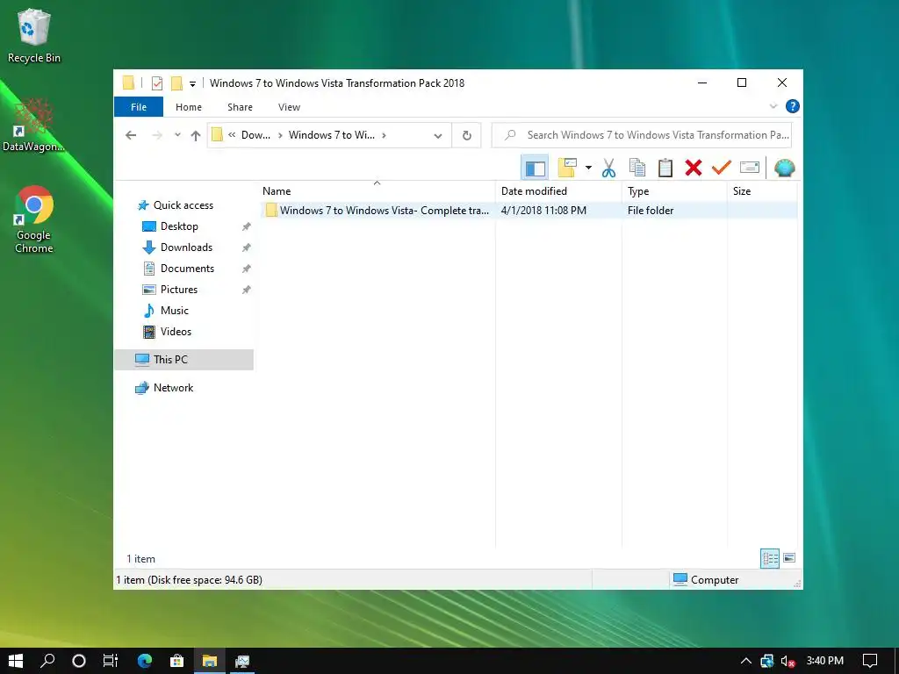Open Explorer Help question mark icon

click(793, 106)
